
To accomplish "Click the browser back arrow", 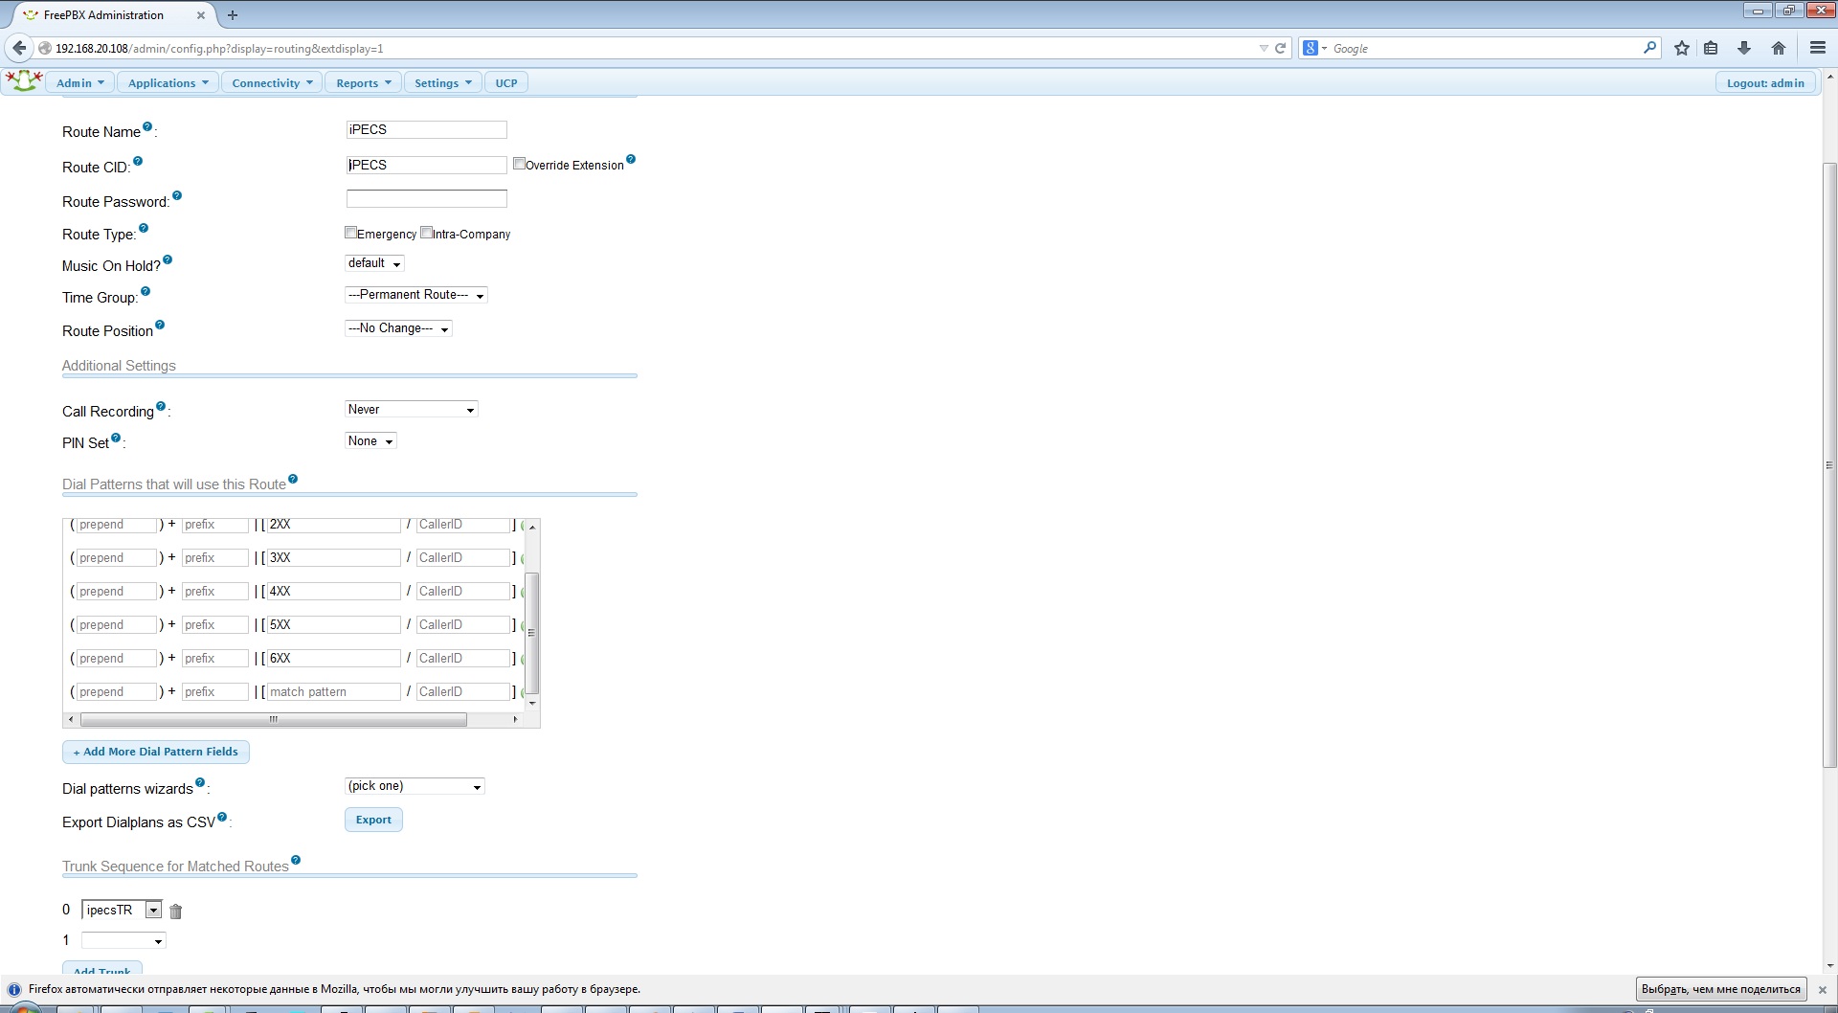I will pos(19,48).
